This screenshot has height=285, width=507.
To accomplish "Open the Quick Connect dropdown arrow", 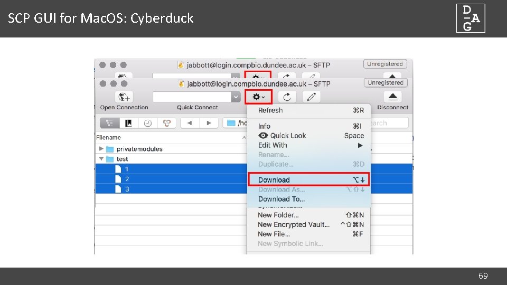I will [x=236, y=97].
